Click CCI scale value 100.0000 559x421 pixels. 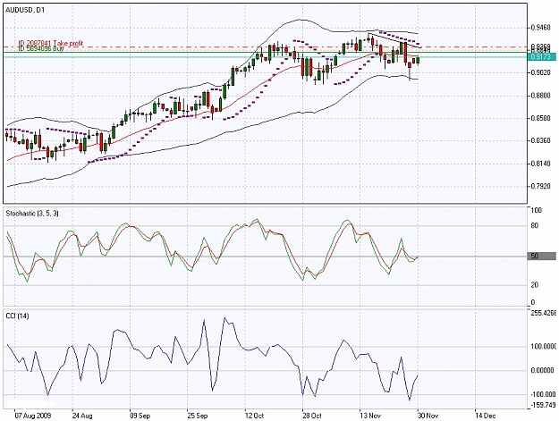point(543,346)
